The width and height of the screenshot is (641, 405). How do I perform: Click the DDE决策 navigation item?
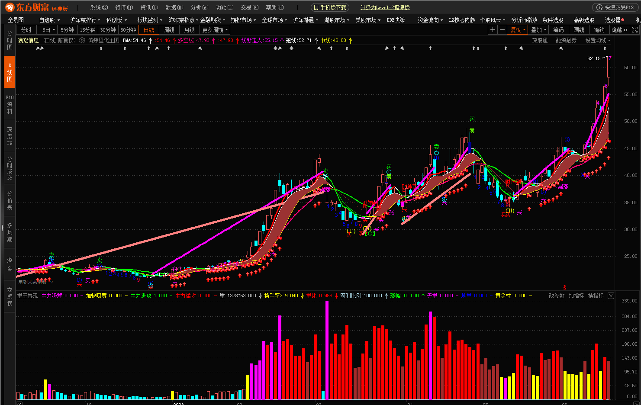(x=396, y=20)
